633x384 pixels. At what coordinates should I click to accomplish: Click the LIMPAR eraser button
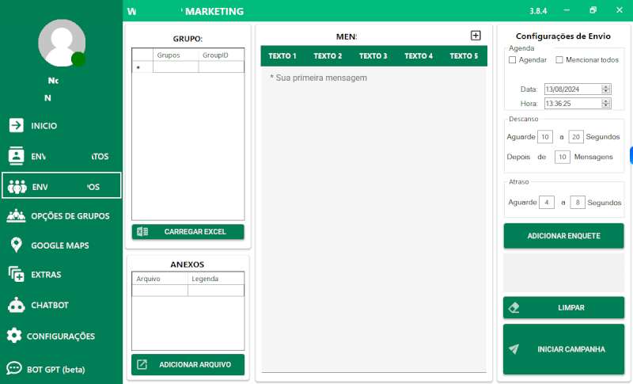point(563,307)
